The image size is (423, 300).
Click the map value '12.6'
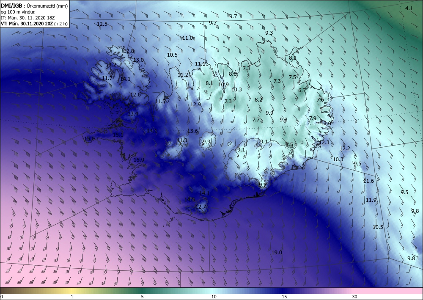[135, 95]
